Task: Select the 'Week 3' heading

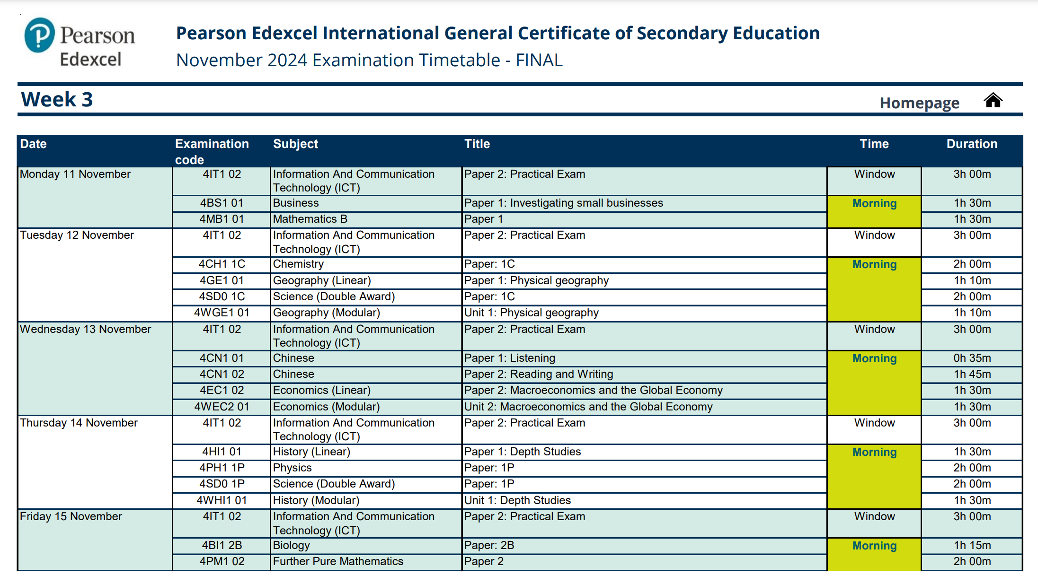Action: (x=57, y=99)
